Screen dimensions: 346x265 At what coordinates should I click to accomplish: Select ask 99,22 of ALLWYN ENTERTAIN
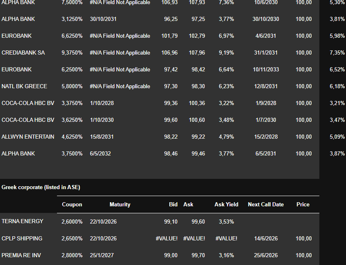pyautogui.click(x=198, y=137)
